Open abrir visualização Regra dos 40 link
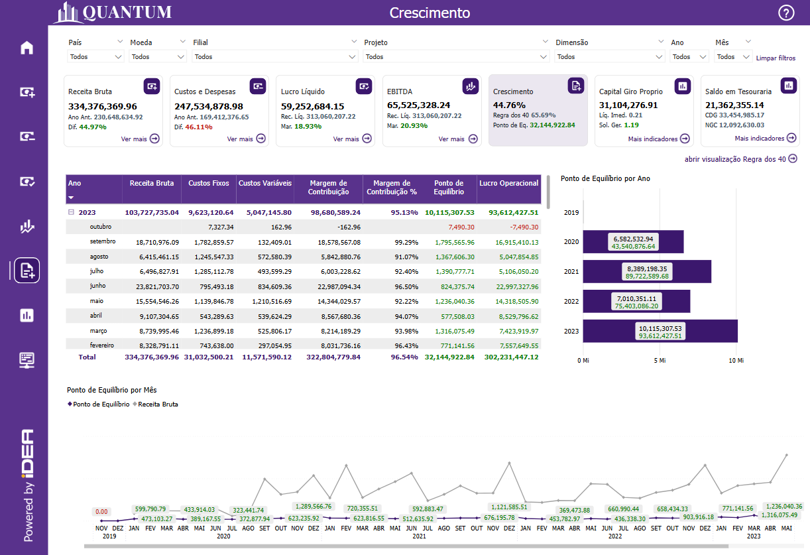 [x=740, y=159]
